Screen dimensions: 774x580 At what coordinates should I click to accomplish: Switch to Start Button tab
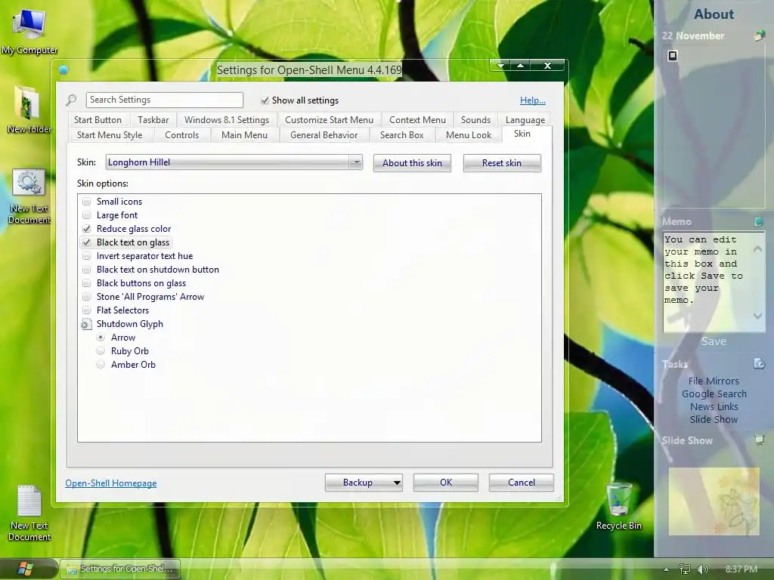[98, 120]
